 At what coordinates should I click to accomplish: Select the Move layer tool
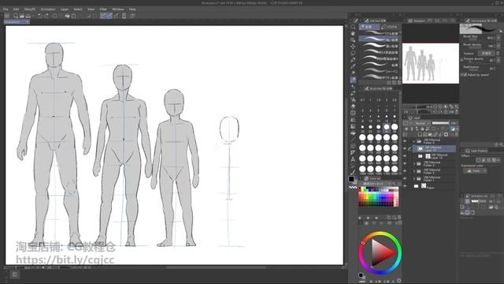pyautogui.click(x=353, y=47)
